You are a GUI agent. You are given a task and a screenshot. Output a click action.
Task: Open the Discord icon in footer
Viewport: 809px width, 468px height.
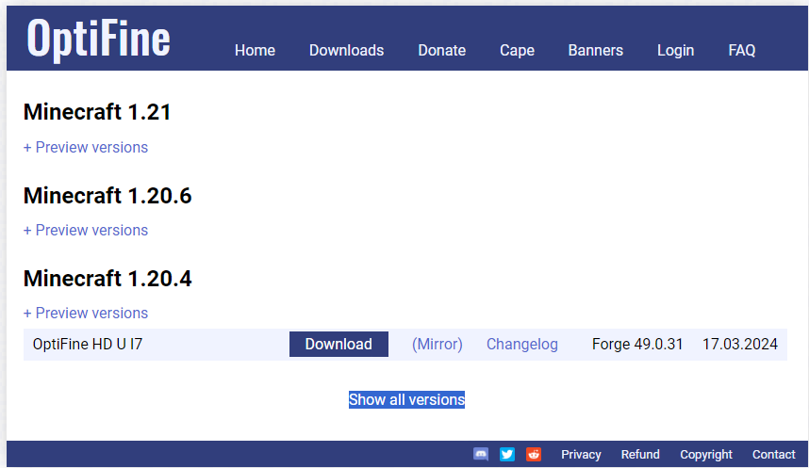click(x=480, y=454)
